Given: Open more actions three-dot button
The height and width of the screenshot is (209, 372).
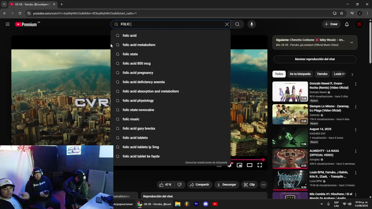Looking at the screenshot, I should (x=263, y=185).
